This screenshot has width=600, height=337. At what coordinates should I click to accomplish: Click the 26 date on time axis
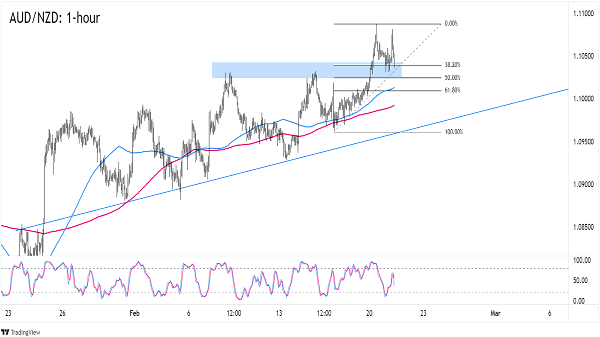pos(62,314)
